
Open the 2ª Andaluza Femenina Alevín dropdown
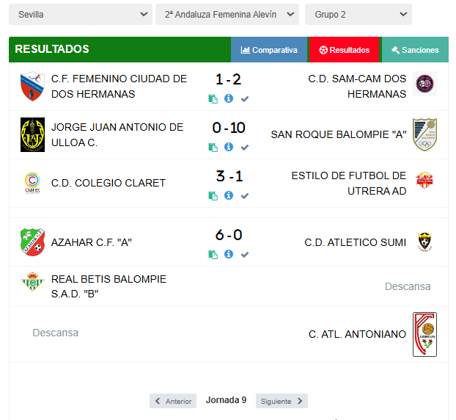coord(227,14)
